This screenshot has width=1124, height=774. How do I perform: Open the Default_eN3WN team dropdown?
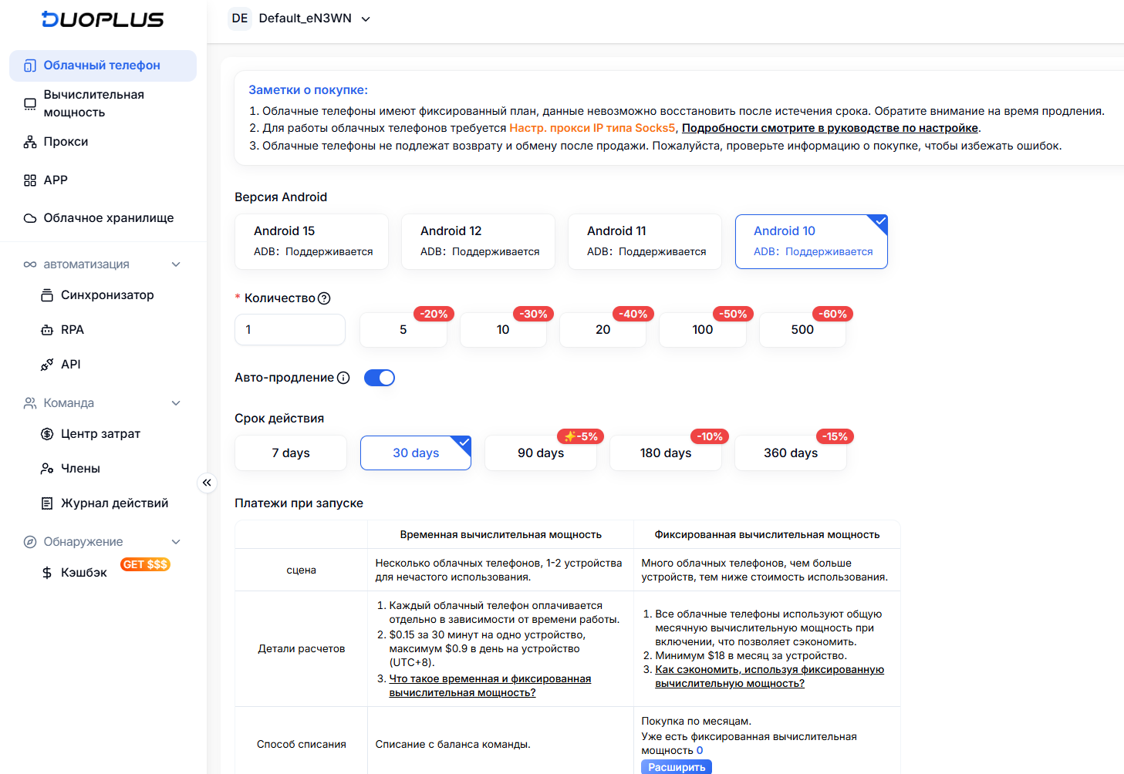[314, 19]
